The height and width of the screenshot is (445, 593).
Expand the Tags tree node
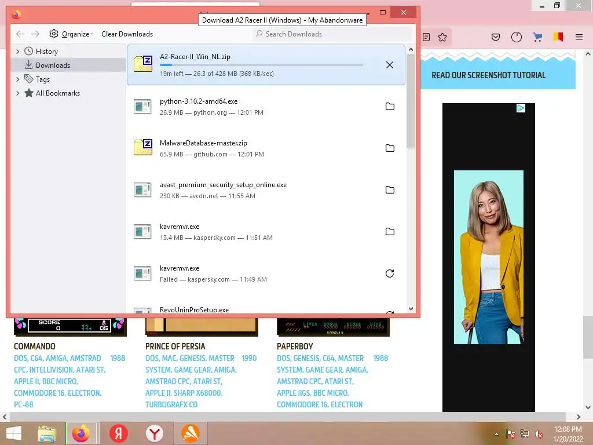coord(17,79)
